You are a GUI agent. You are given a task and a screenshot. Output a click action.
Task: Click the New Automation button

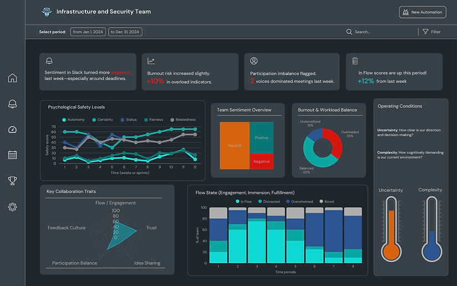[422, 12]
